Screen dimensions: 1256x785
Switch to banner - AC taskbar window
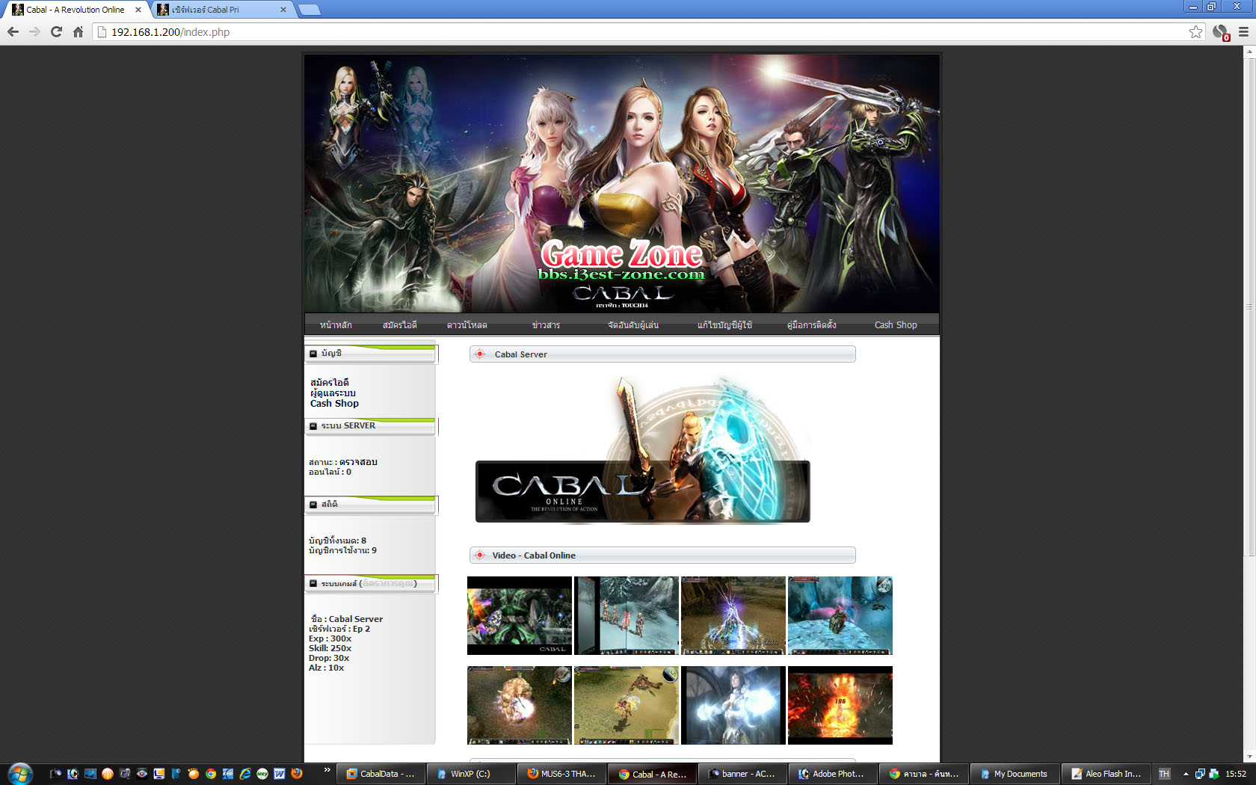coord(742,774)
